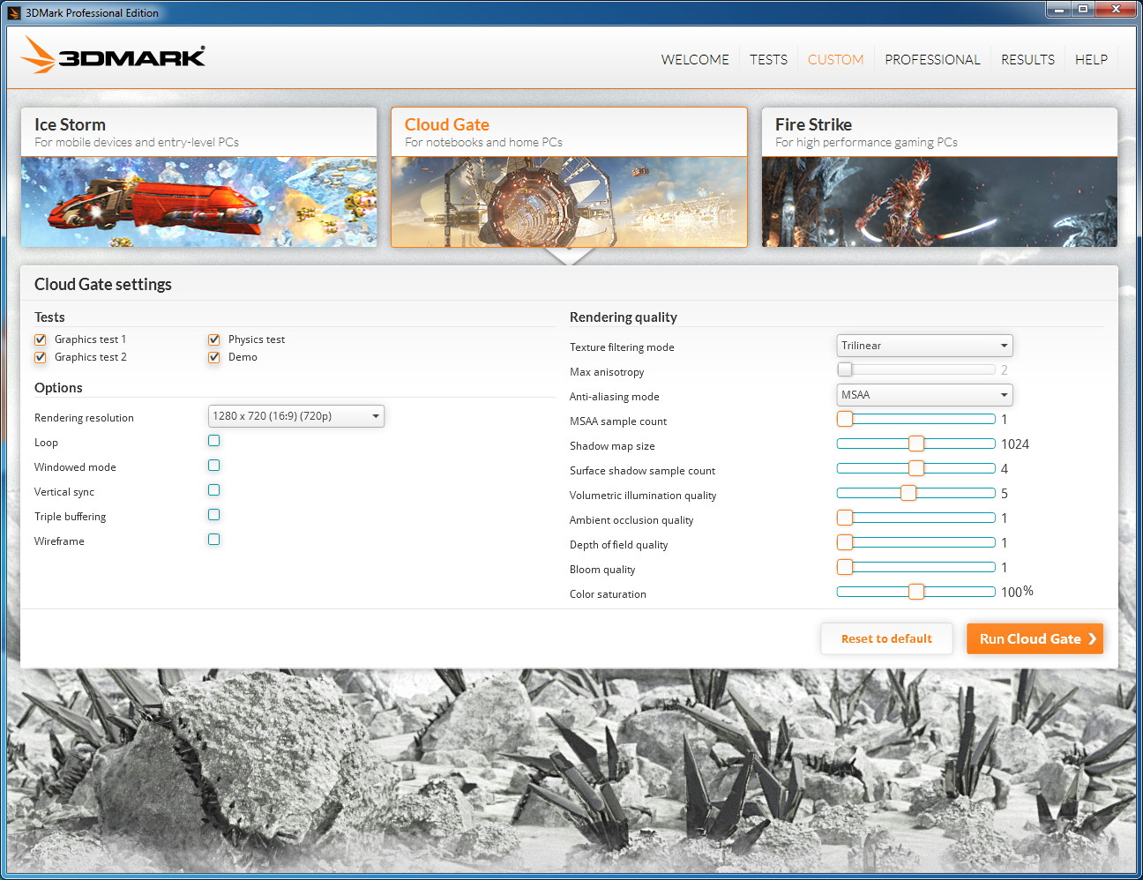Click 'For mobile devices and entry-level PCs' subtitle
Viewport: 1143px width, 880px height.
137,142
